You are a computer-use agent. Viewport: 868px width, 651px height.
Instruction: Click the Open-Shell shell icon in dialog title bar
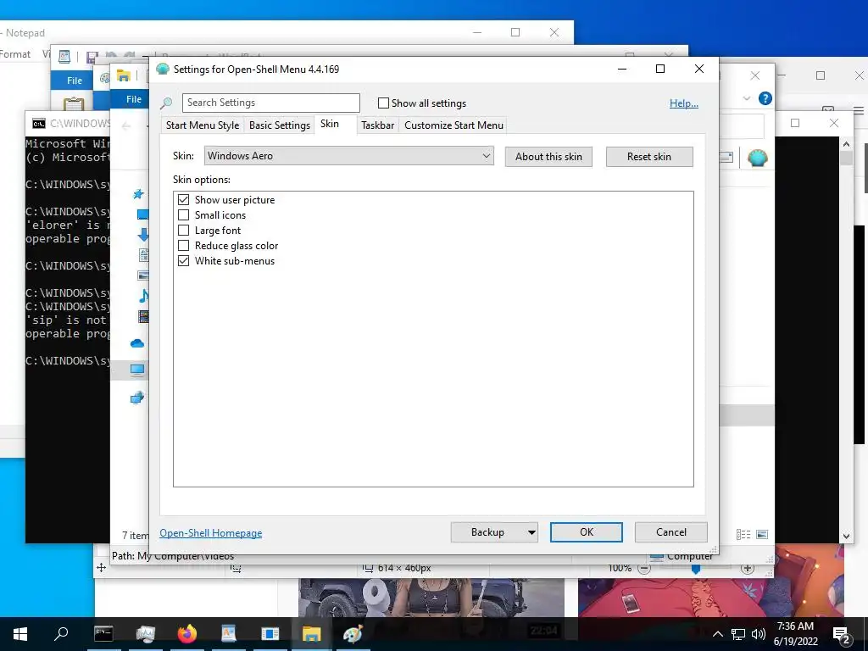tap(162, 70)
